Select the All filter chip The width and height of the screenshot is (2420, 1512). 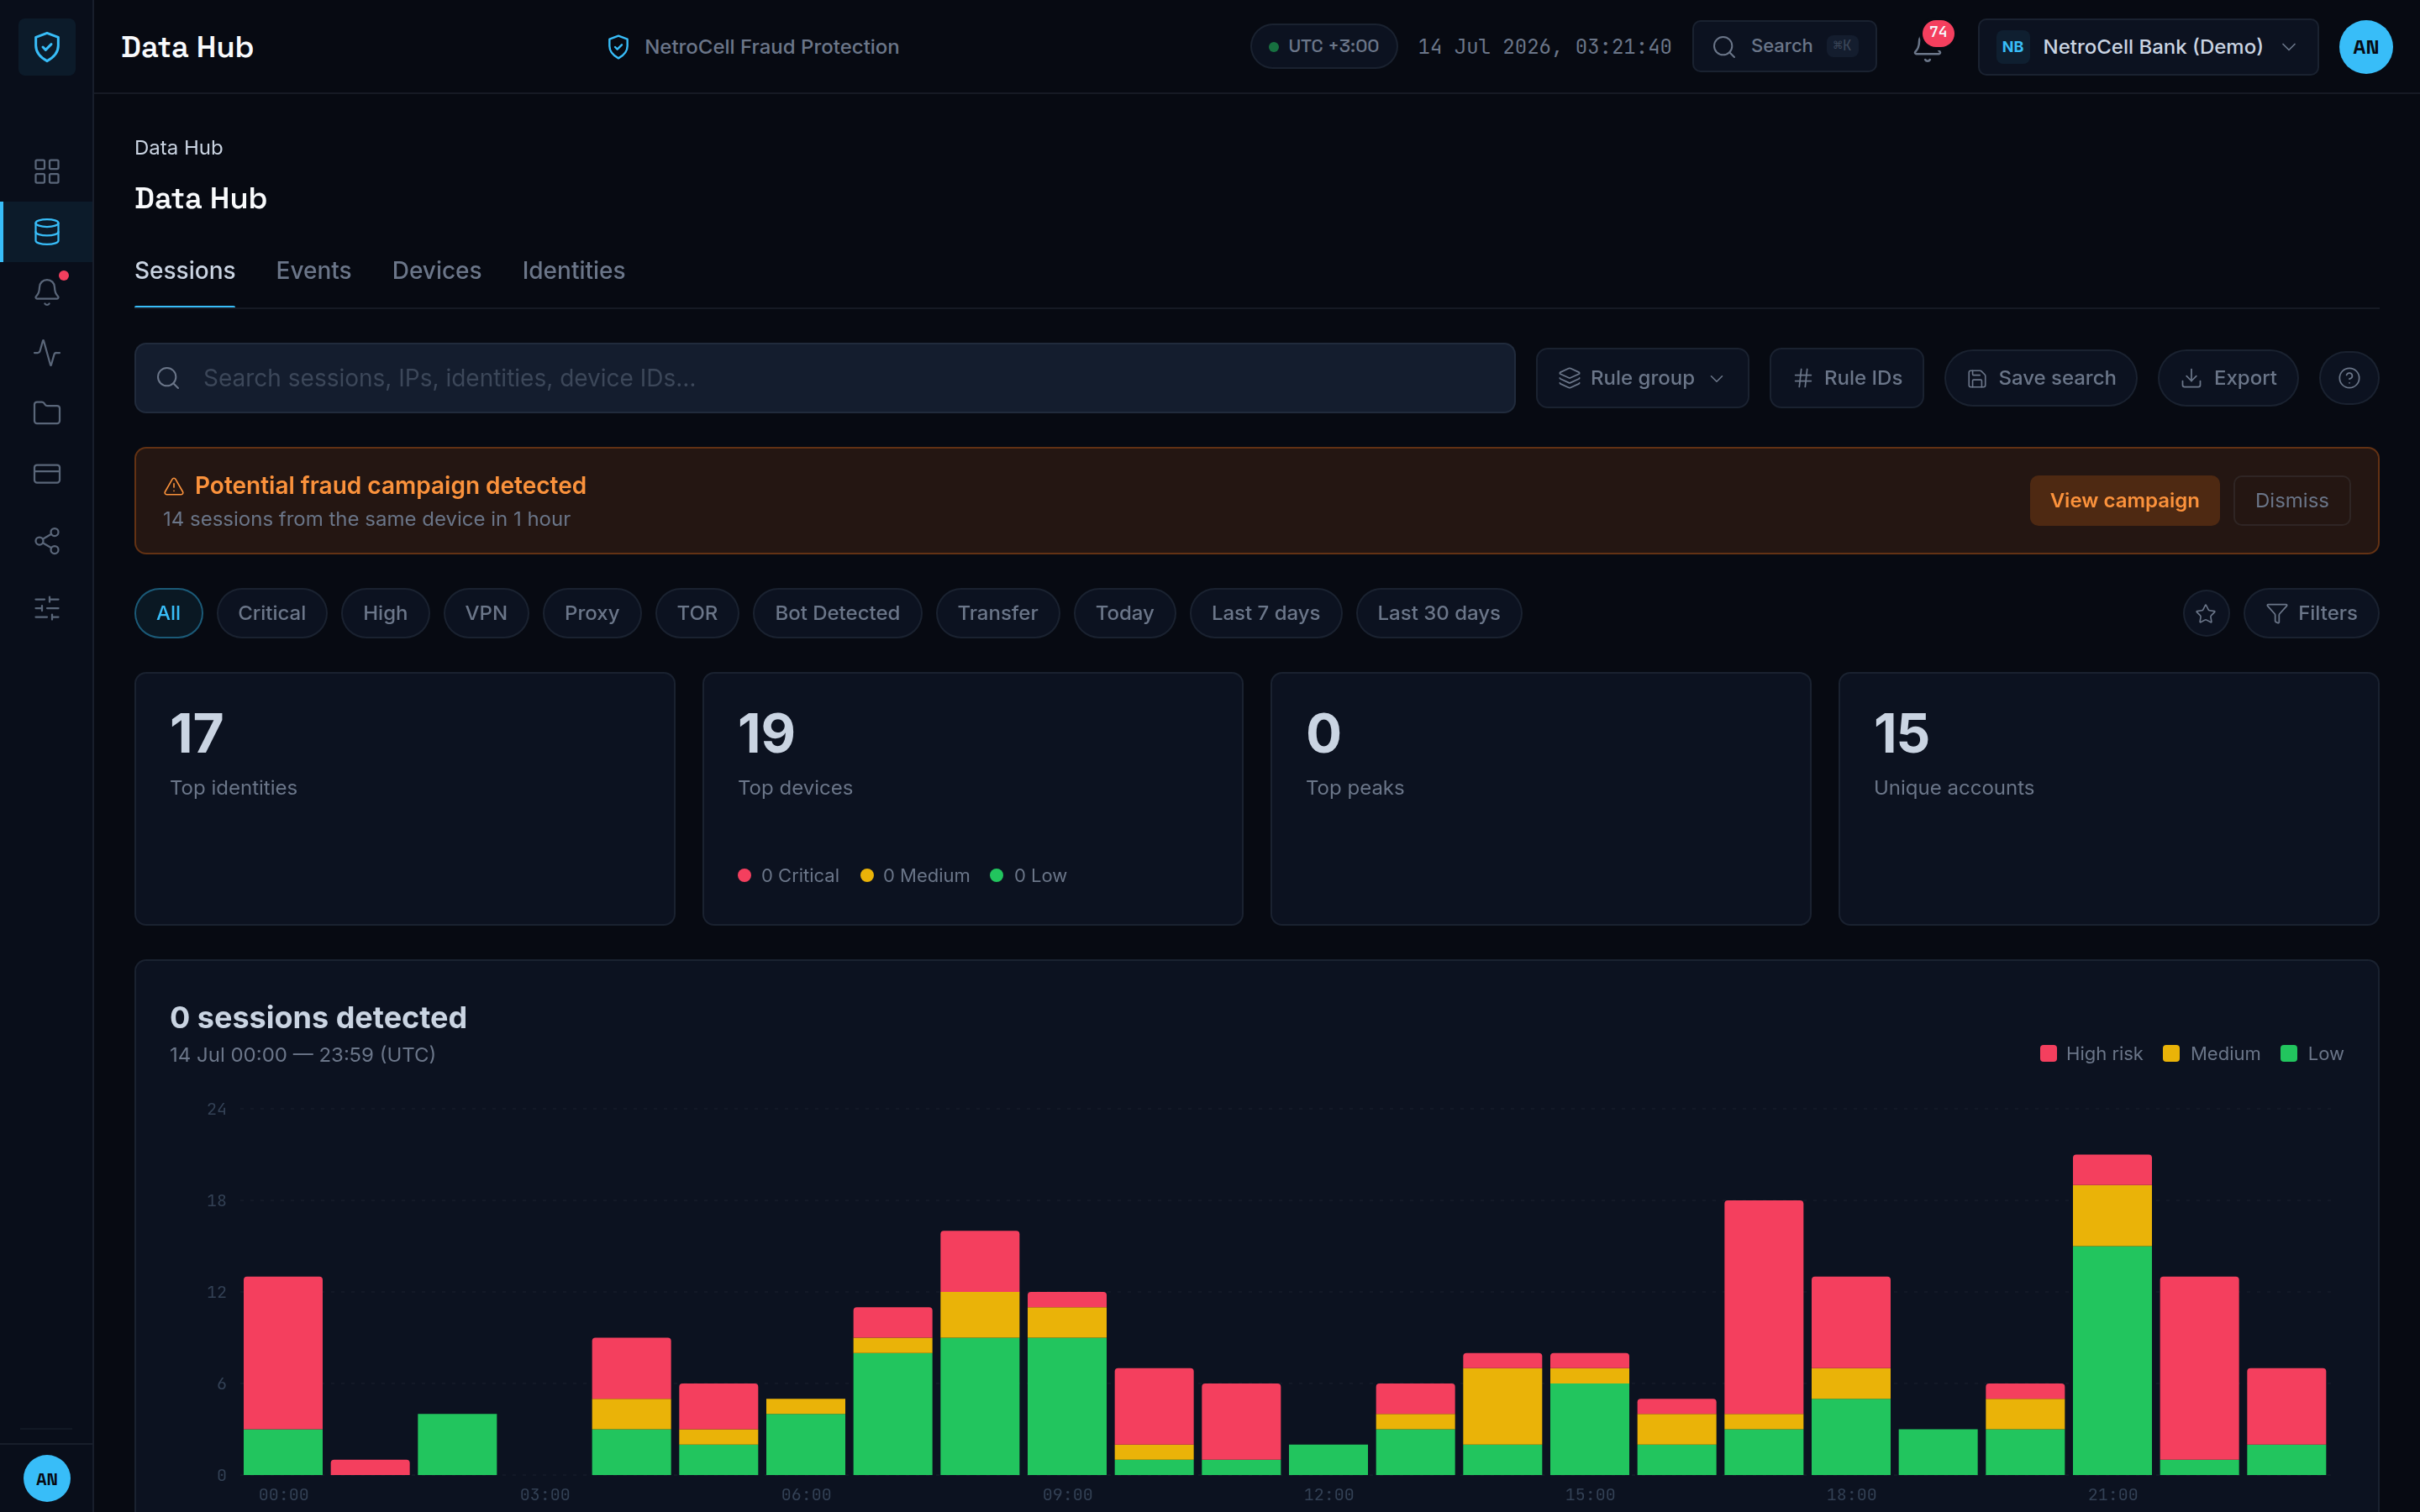pyautogui.click(x=168, y=613)
